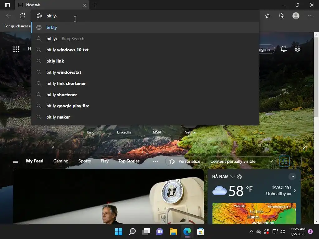Choose 'bit ly windows 10 txt' suggestion

coord(145,50)
